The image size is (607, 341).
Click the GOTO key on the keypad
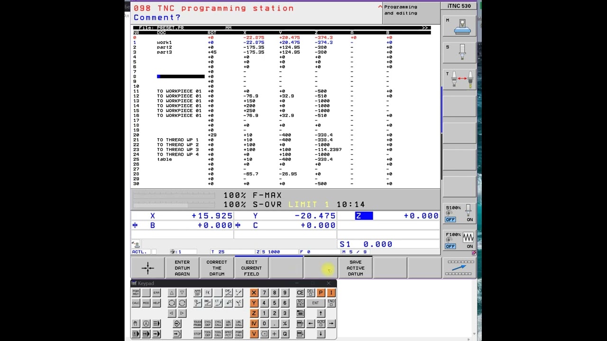click(x=321, y=323)
